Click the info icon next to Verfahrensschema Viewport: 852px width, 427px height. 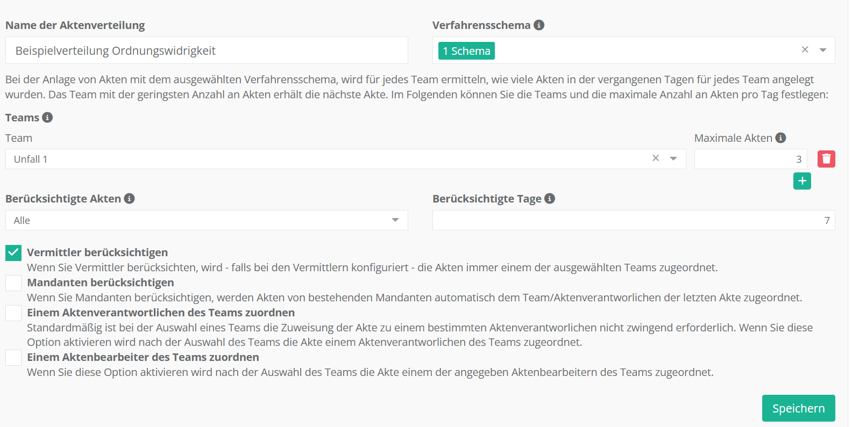tap(539, 25)
